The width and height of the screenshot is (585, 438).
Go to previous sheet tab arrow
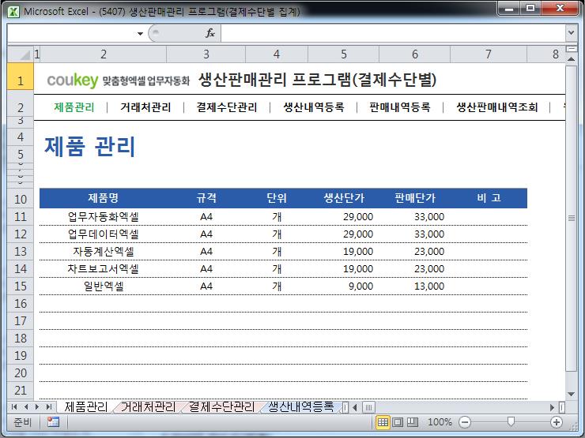click(x=26, y=406)
